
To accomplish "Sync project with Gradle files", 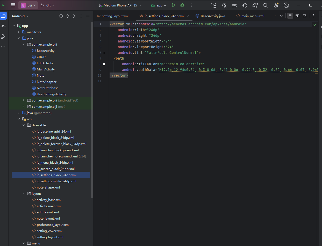I will (x=255, y=5).
